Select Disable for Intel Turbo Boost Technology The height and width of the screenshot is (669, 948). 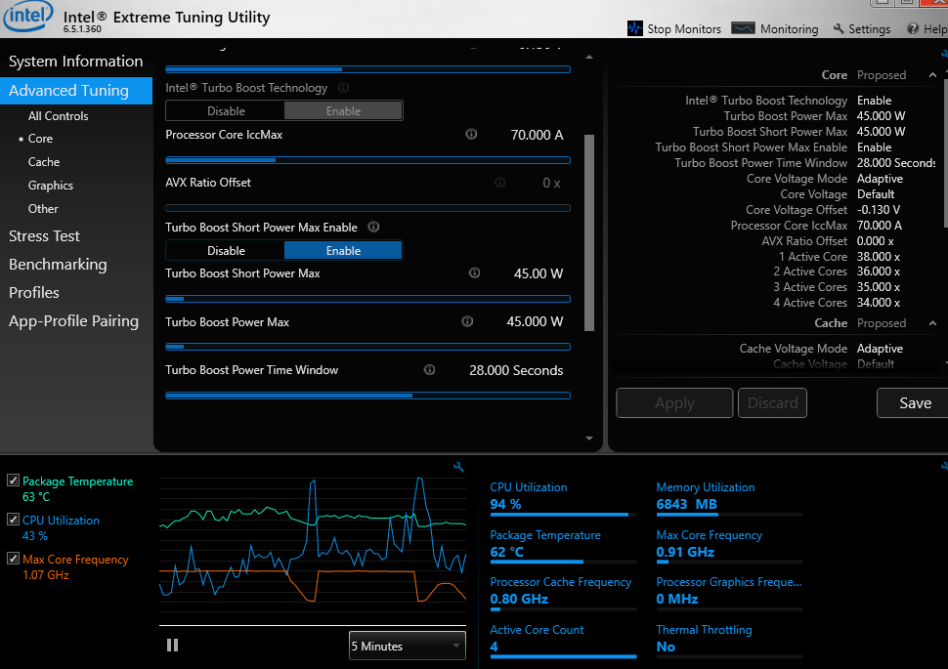pos(226,110)
